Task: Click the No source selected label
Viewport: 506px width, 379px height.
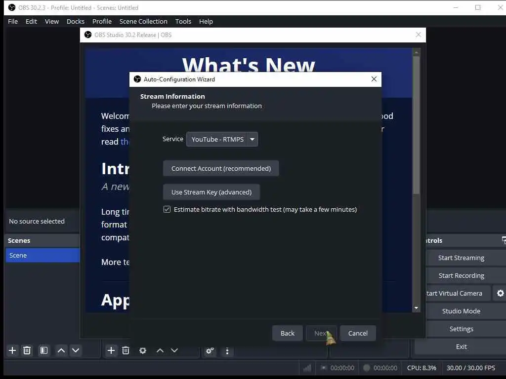Action: point(37,222)
